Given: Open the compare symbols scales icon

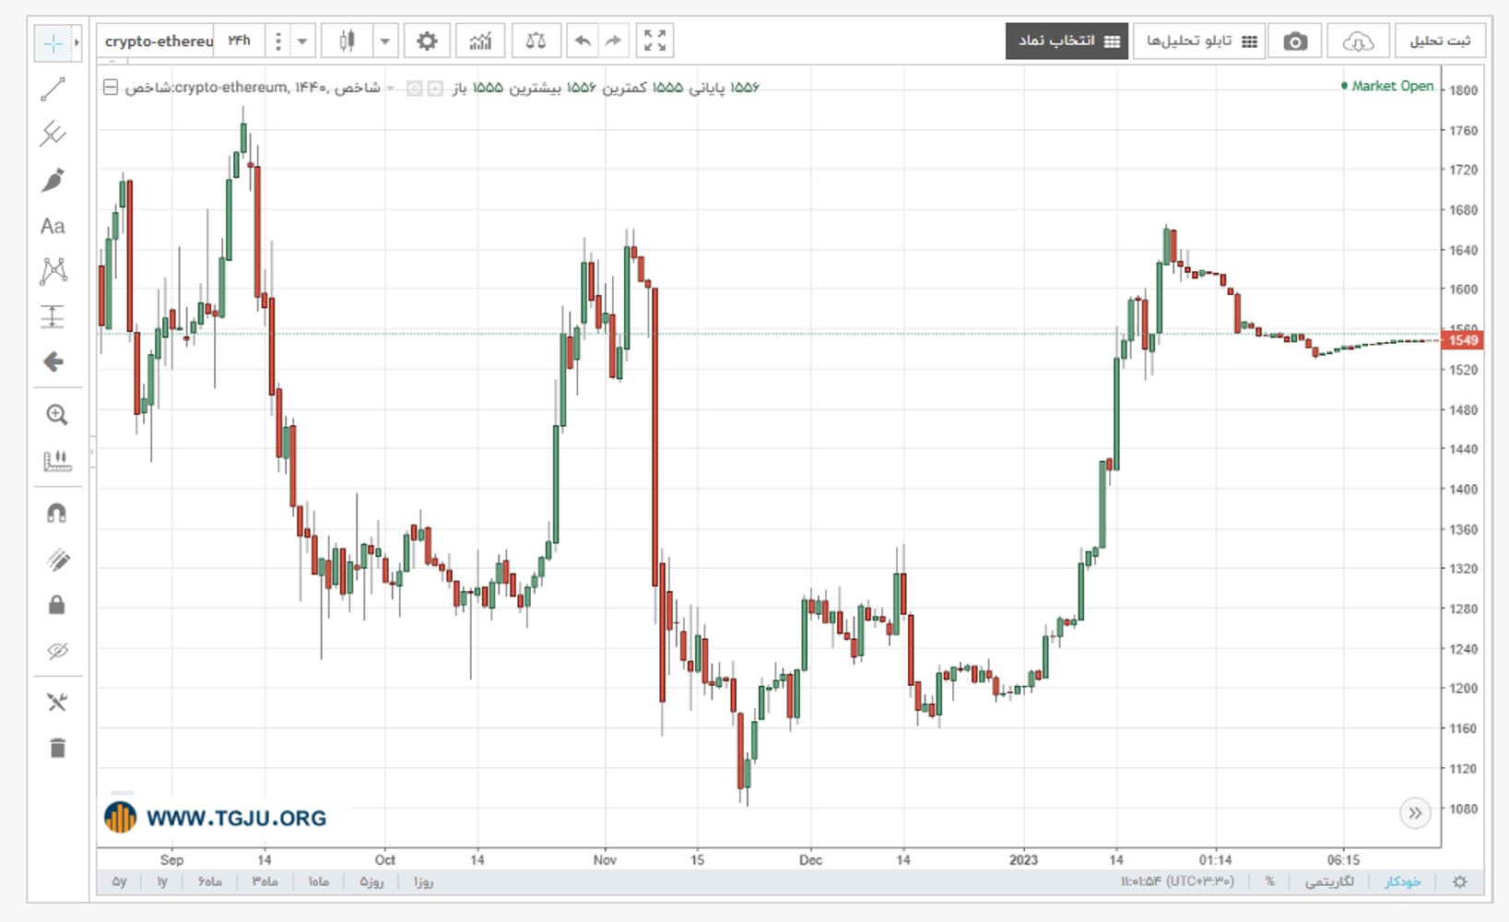Looking at the screenshot, I should 535,41.
